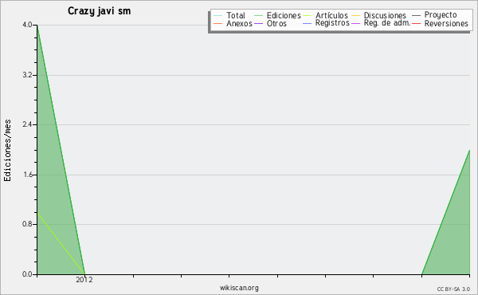Click the orange line swatch beside Anexos
This screenshot has height=295, width=478.
pos(217,23)
